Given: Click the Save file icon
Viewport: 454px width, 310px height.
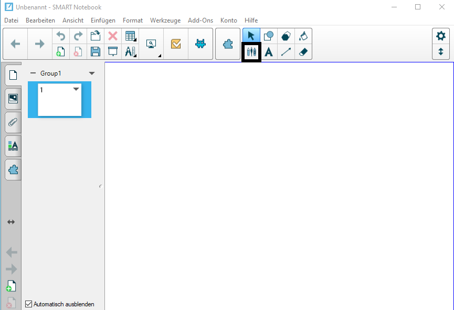Looking at the screenshot, I should (x=96, y=51).
